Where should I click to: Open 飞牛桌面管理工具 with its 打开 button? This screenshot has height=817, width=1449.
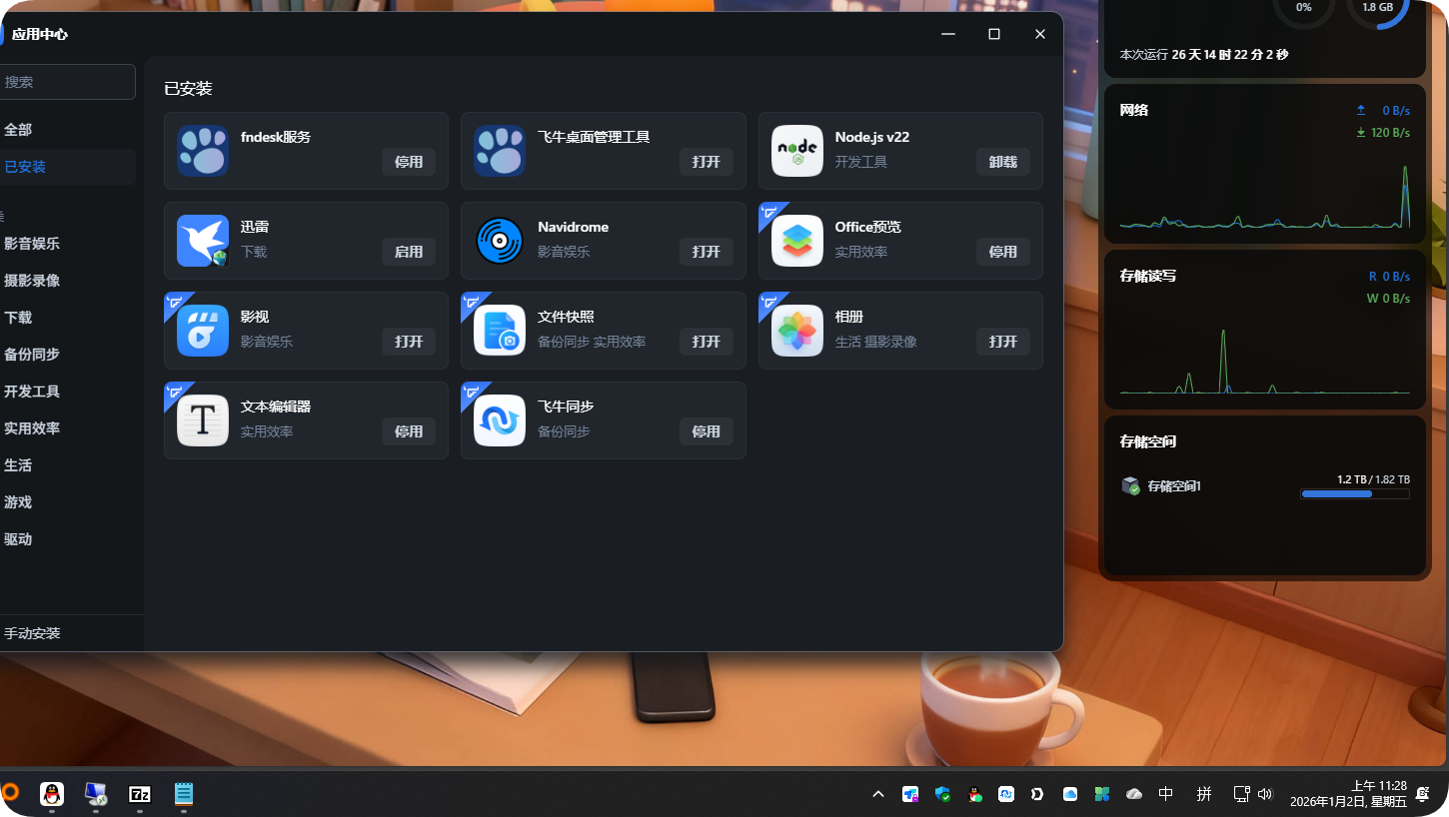tap(707, 162)
